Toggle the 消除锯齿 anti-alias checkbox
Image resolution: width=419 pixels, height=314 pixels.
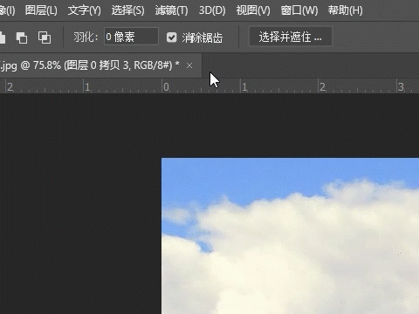pyautogui.click(x=172, y=38)
